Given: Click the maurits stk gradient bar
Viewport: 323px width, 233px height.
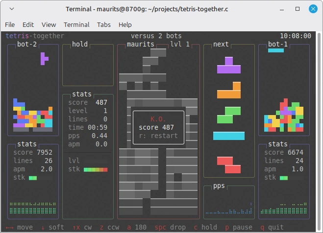Looking at the screenshot, I should click(x=96, y=170).
